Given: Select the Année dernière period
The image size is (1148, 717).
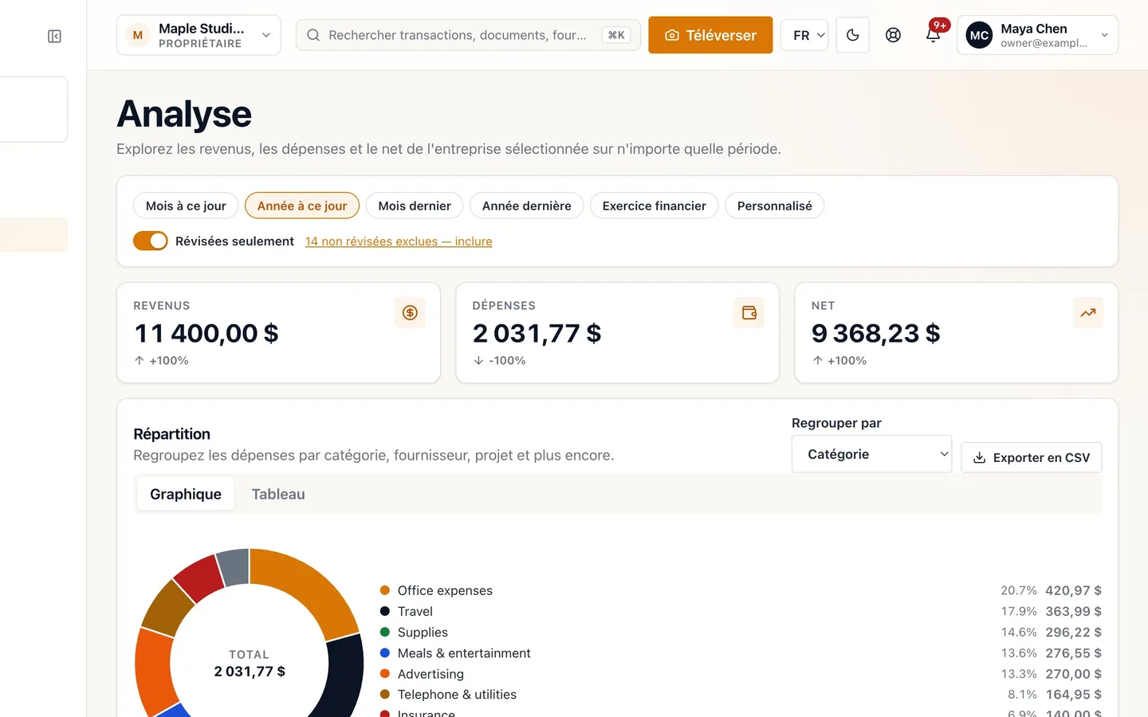Looking at the screenshot, I should [526, 206].
